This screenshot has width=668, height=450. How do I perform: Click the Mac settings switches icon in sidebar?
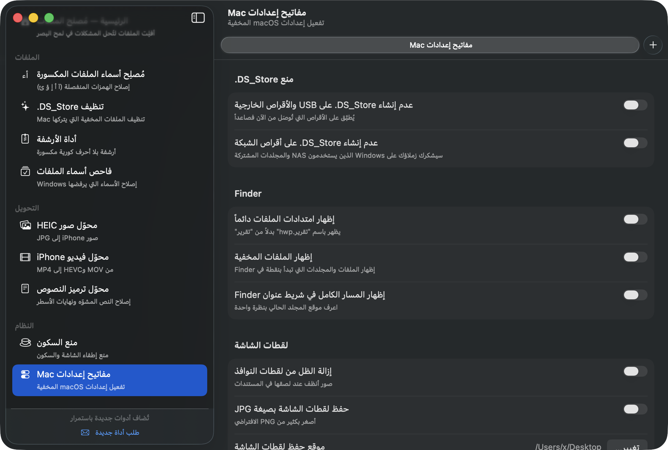pos(25,374)
